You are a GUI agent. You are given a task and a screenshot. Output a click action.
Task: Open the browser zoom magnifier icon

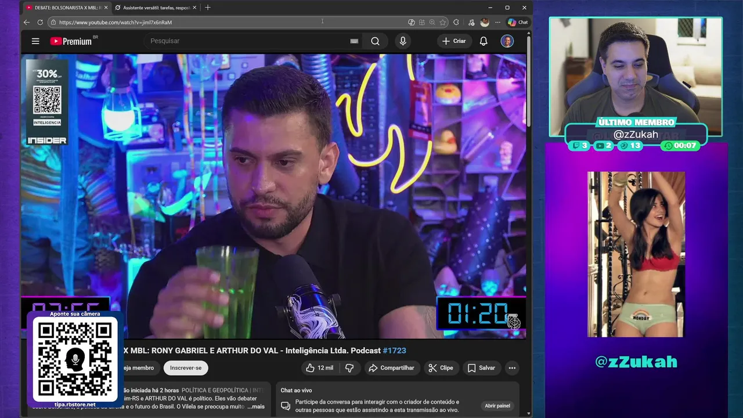point(432,22)
